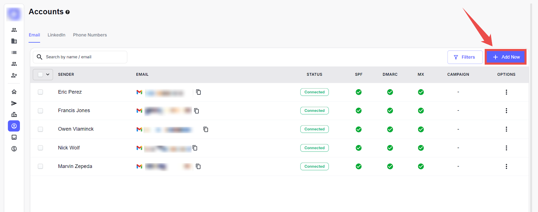Image resolution: width=538 pixels, height=212 pixels.
Task: Select Eric Perez's row checkbox
Action: 40,92
